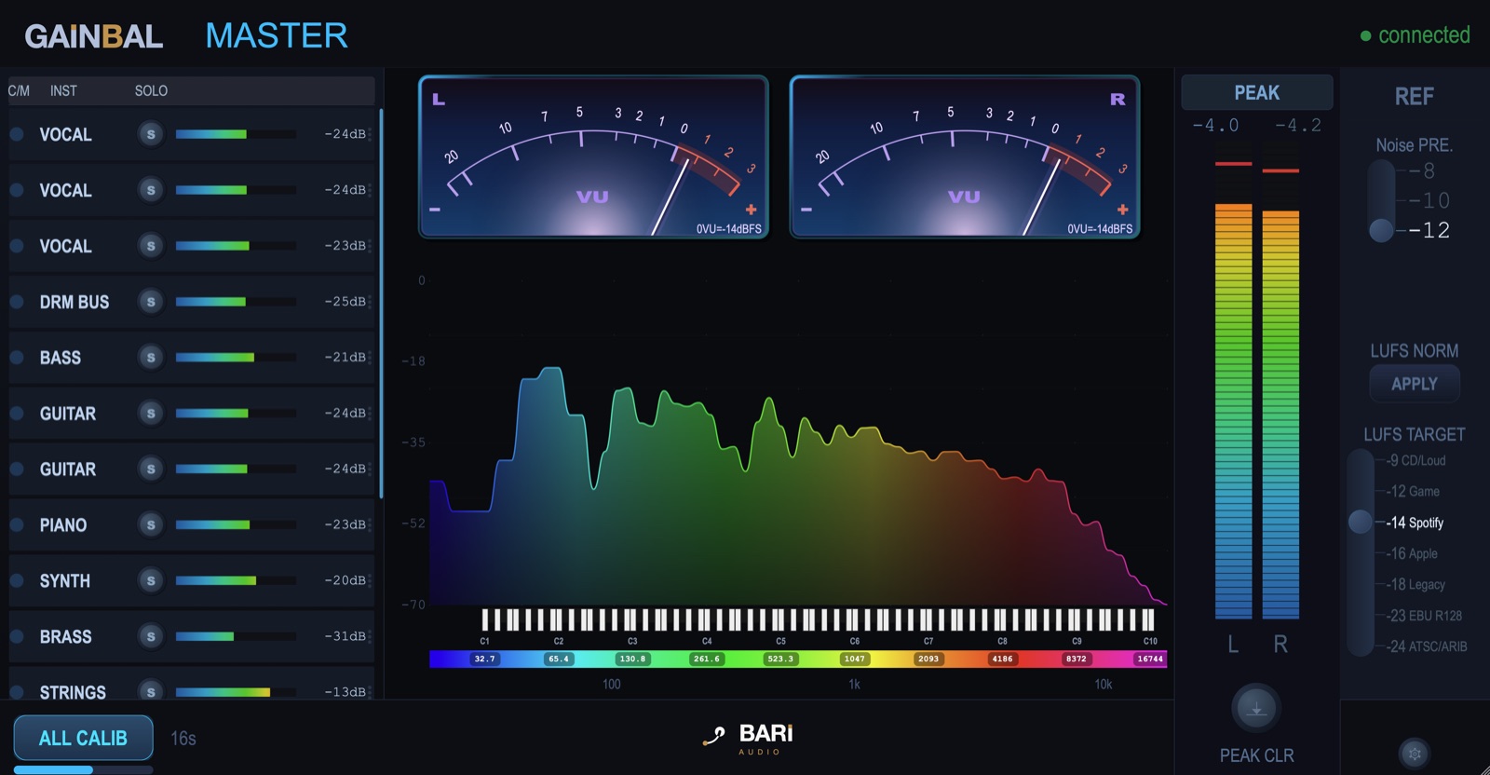Solo the DRM BUS channel

(x=151, y=302)
